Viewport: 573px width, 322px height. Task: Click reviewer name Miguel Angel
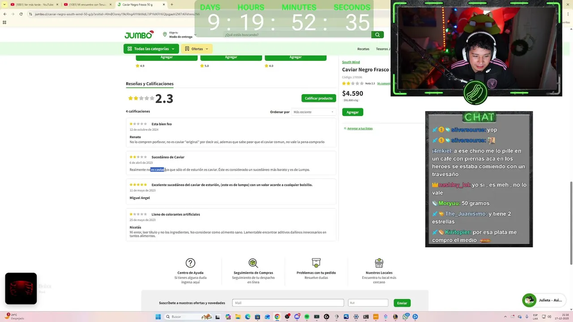(140, 198)
